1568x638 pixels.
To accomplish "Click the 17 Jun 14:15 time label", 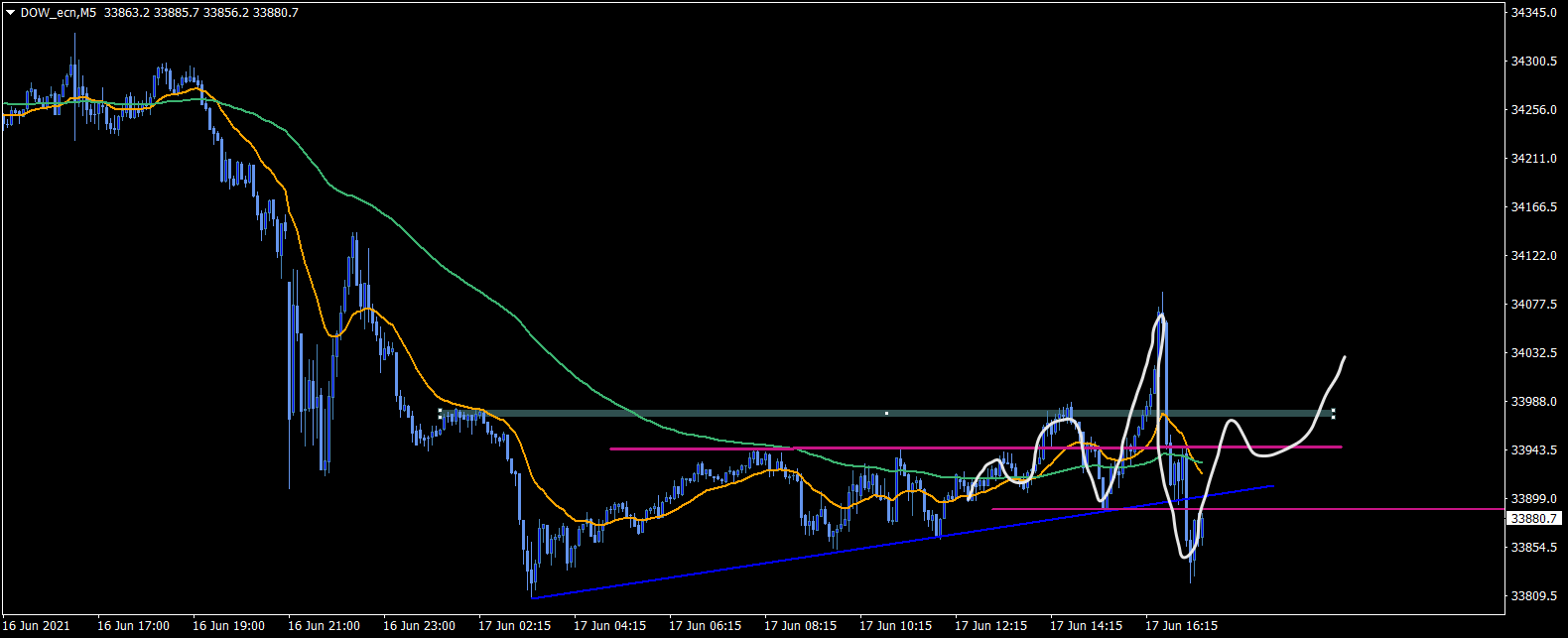I will pyautogui.click(x=1086, y=626).
